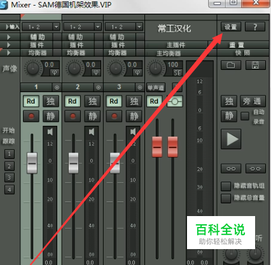The width and height of the screenshot is (271, 265).
Task: Arm record on channel 1
Action: 31,116
